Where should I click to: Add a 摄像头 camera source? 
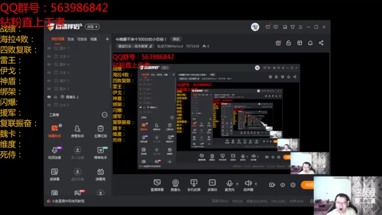point(175,185)
